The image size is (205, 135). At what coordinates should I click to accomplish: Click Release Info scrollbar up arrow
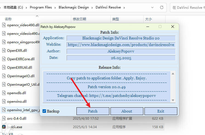pos(173,74)
